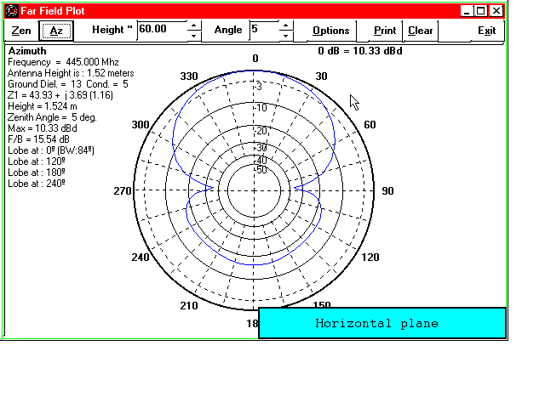Click the Angle value input field

click(264, 29)
